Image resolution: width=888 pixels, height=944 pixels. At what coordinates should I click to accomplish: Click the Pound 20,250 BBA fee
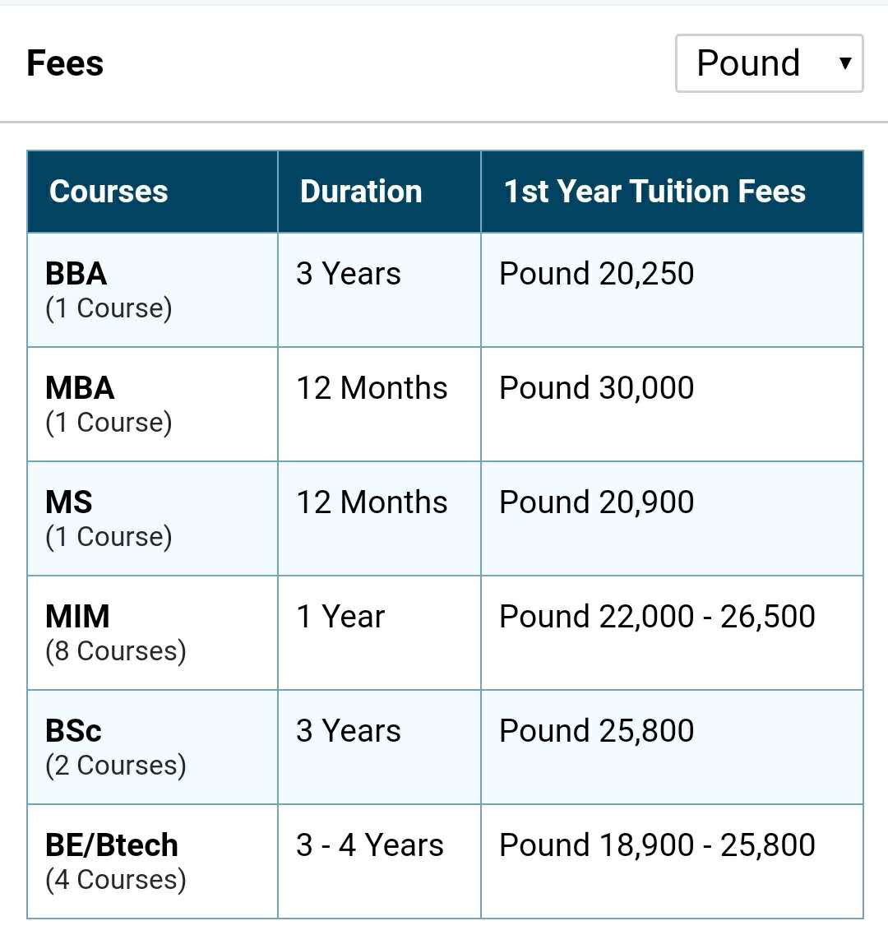597,274
